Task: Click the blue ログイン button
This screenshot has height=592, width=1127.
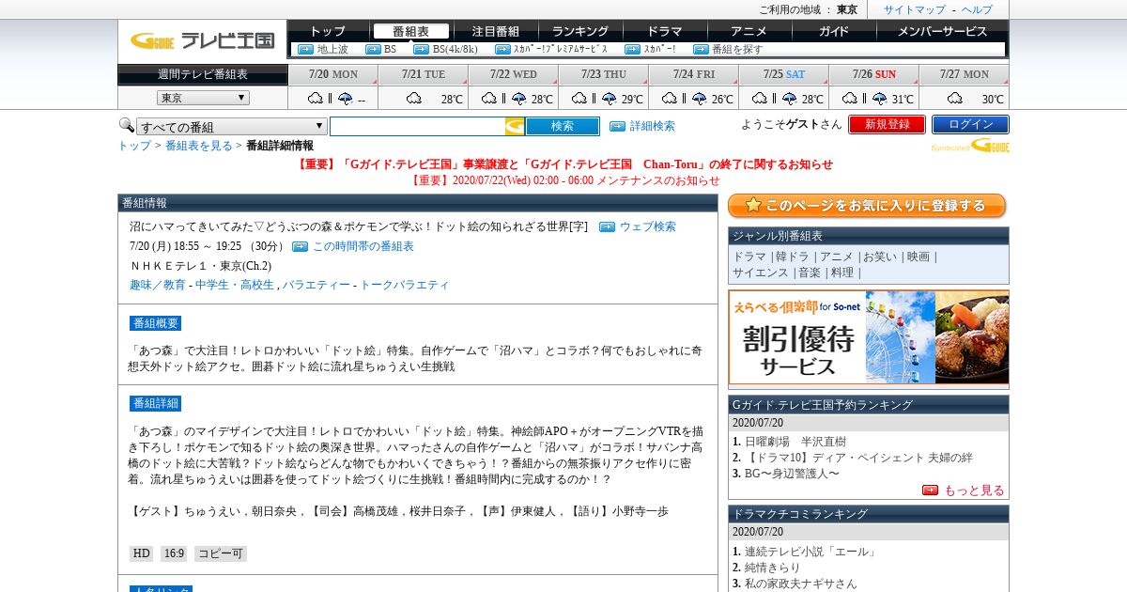Action: pyautogui.click(x=970, y=124)
